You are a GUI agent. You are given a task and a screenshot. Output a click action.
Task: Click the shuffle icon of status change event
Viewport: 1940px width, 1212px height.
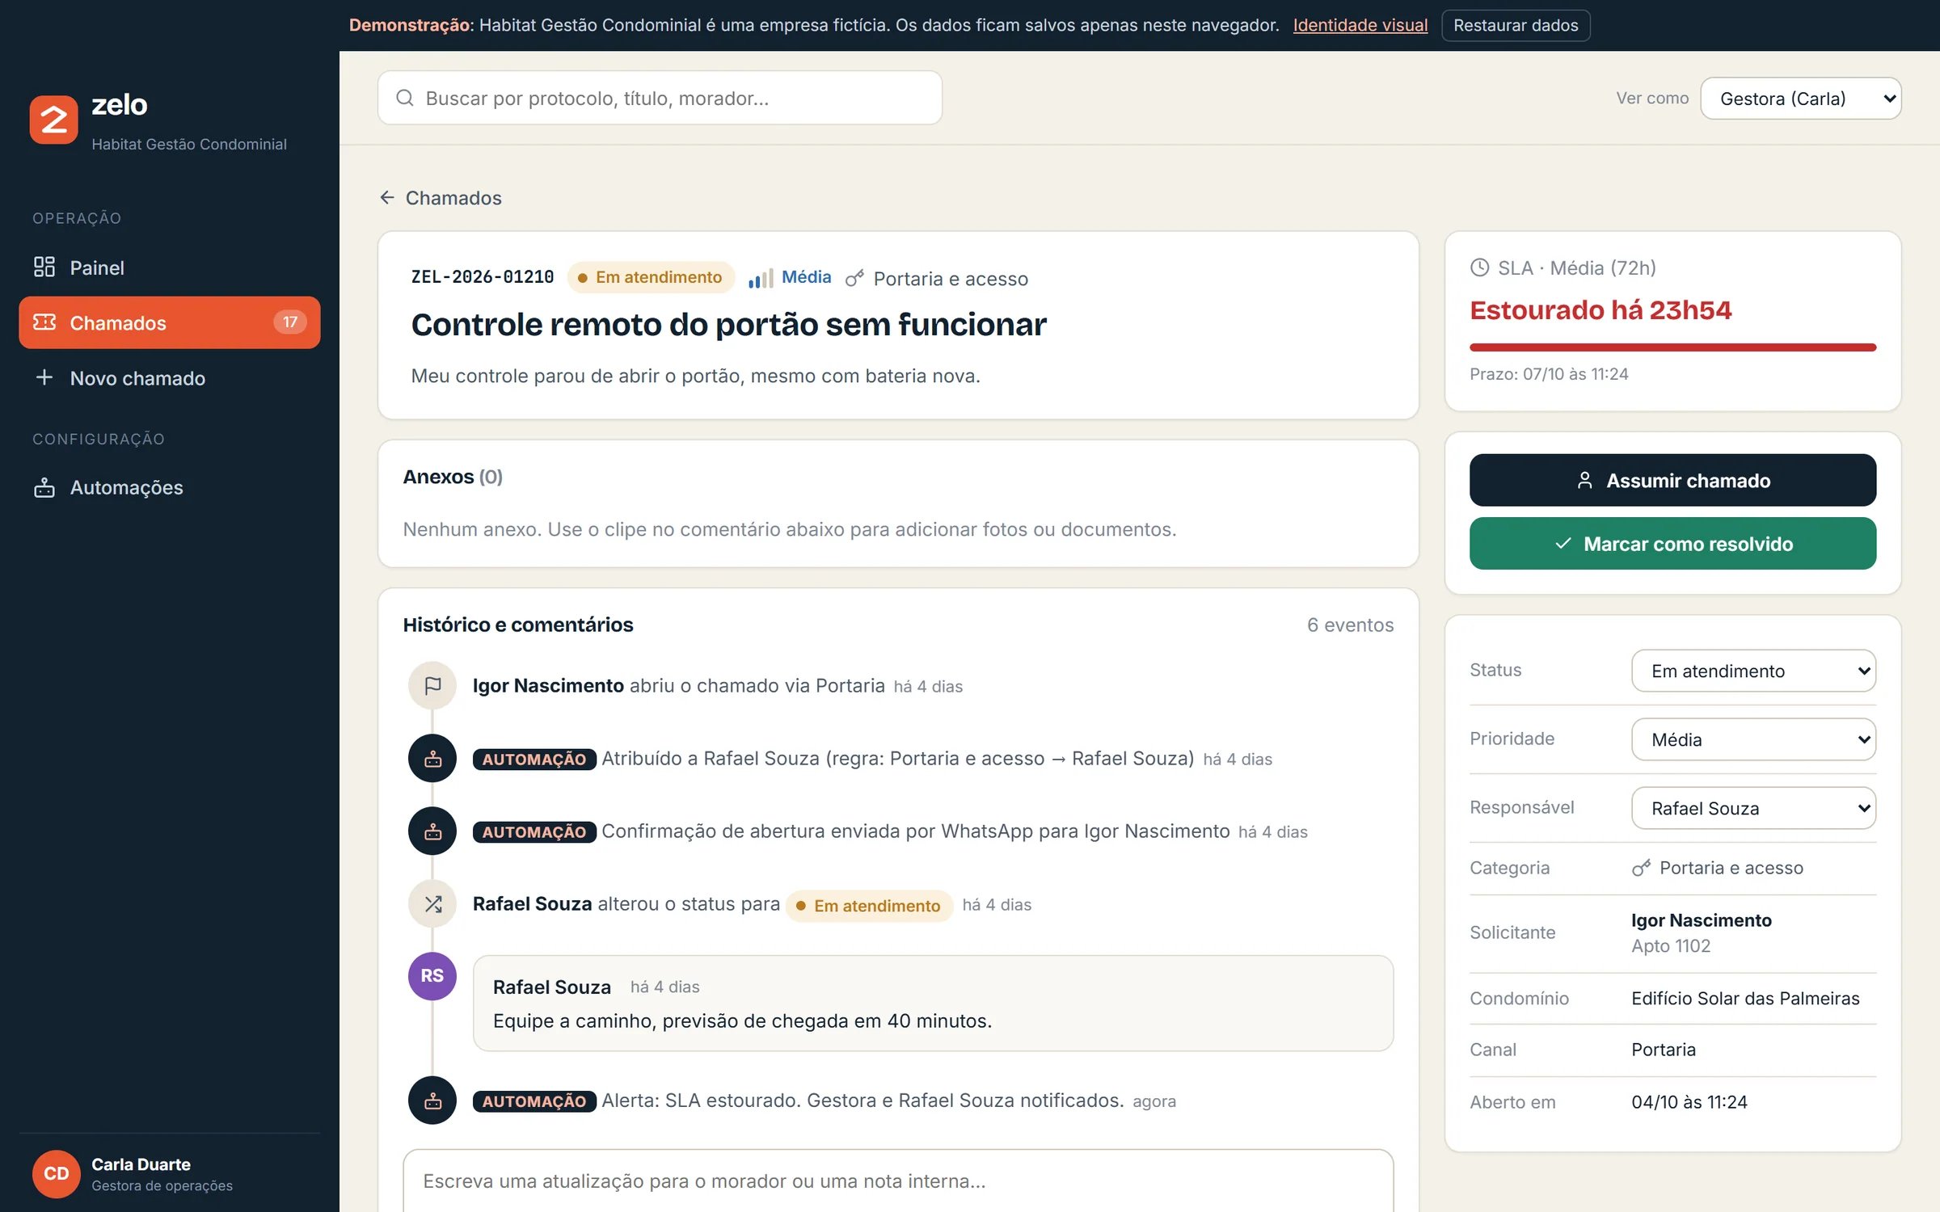coord(432,904)
